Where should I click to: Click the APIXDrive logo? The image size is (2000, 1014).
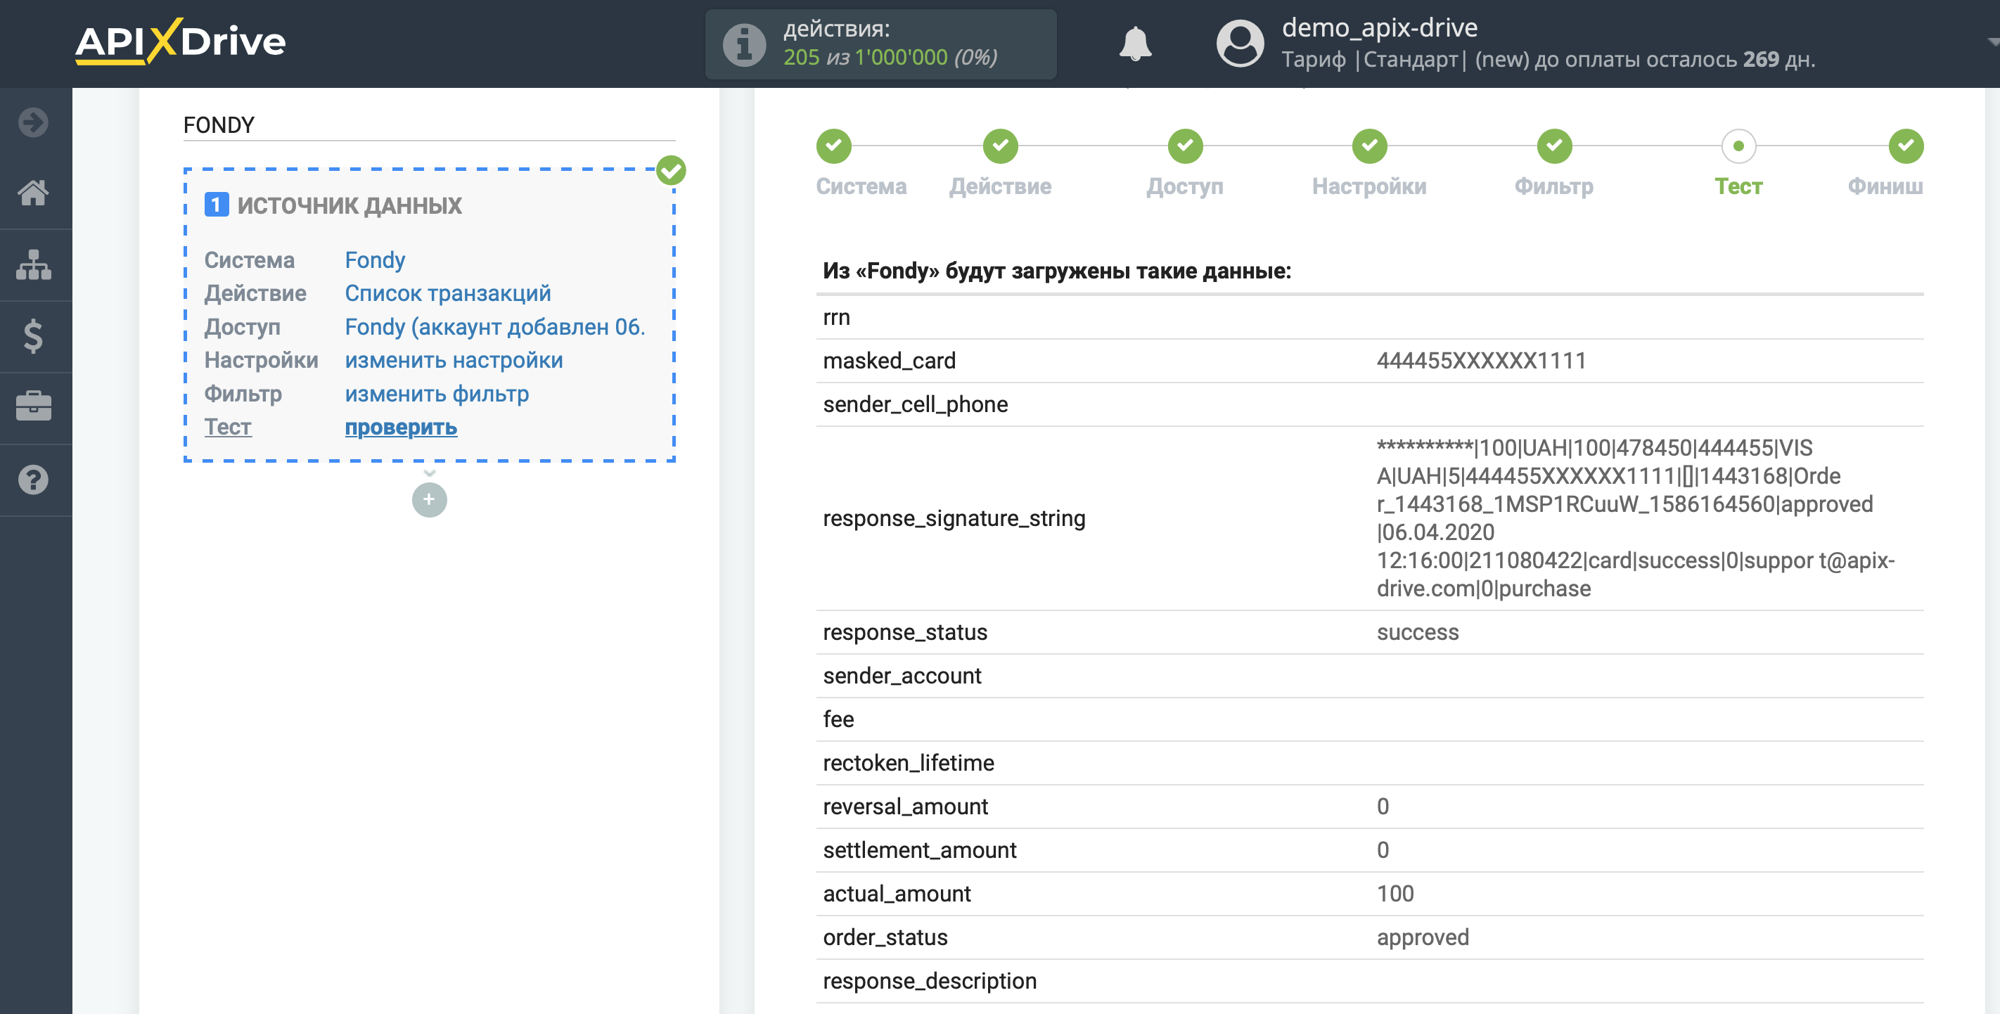click(x=180, y=41)
